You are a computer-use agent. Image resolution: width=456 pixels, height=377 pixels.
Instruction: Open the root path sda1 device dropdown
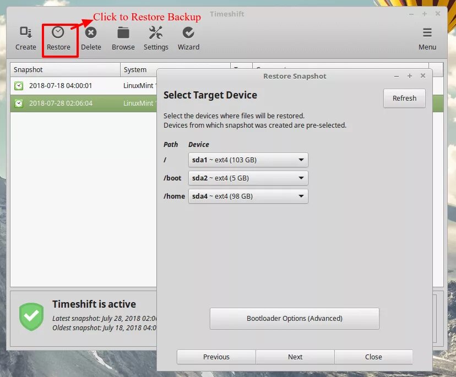(x=248, y=160)
